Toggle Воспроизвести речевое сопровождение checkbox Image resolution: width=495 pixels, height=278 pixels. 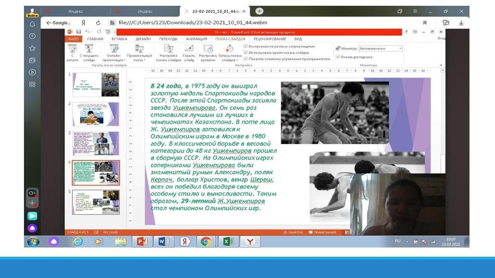coord(246,47)
